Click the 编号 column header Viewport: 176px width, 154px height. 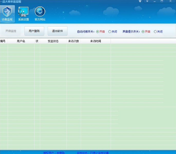(3, 41)
